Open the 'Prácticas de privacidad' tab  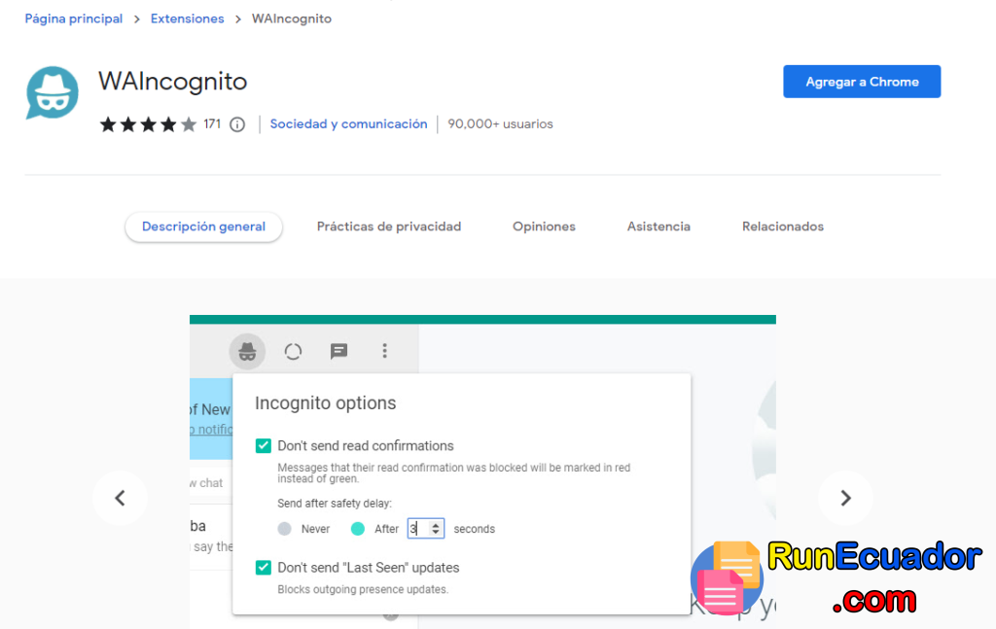pyautogui.click(x=389, y=226)
